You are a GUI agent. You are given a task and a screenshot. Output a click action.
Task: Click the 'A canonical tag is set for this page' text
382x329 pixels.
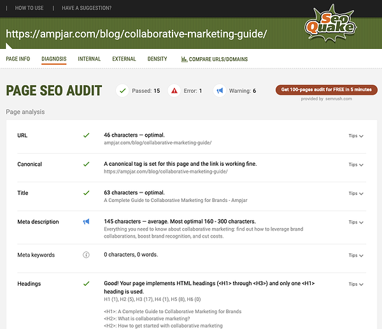[x=180, y=164]
